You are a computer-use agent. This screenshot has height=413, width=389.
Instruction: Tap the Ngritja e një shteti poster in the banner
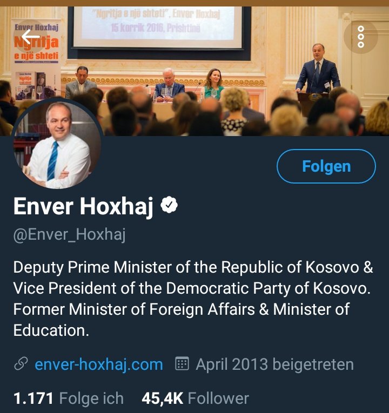click(36, 59)
